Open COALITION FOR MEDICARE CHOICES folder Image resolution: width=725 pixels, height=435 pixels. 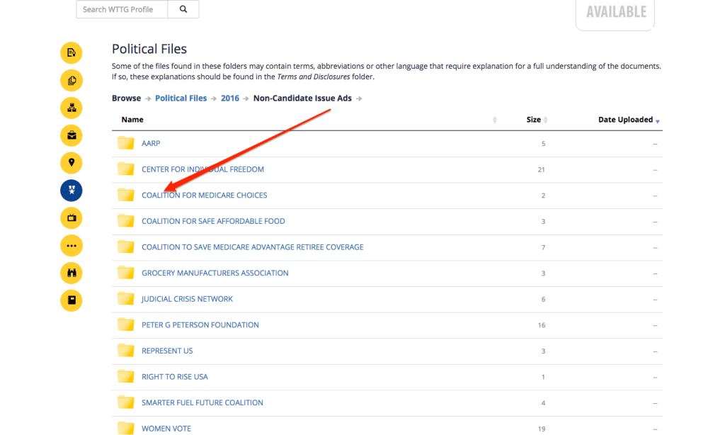click(x=204, y=196)
